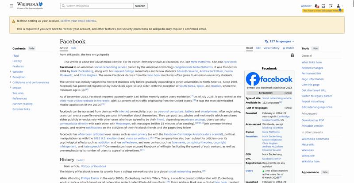Click the page protection padlock icon
The height and width of the screenshot is (183, 354).
click(x=292, y=55)
